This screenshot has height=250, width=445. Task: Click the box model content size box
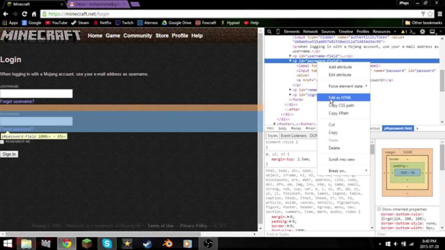click(407, 173)
